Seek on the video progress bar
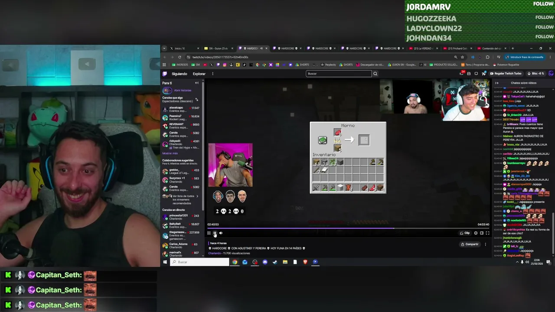 (x=348, y=228)
